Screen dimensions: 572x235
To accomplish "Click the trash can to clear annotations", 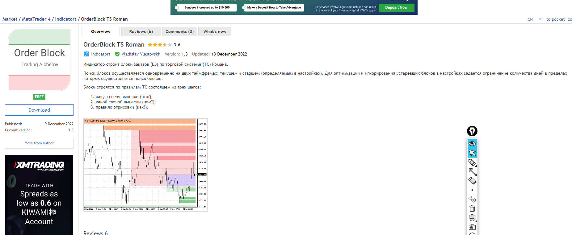I will tap(472, 208).
